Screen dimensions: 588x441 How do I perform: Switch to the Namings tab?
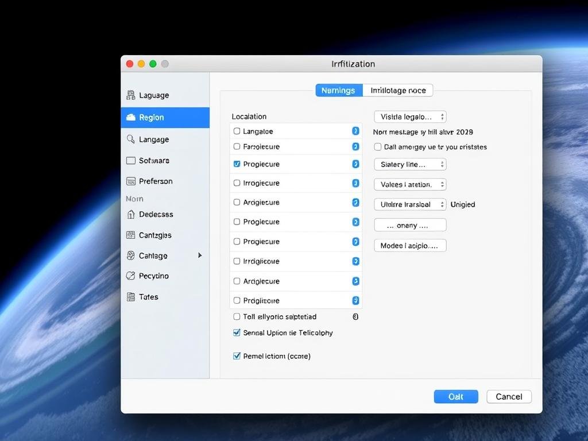coord(339,90)
